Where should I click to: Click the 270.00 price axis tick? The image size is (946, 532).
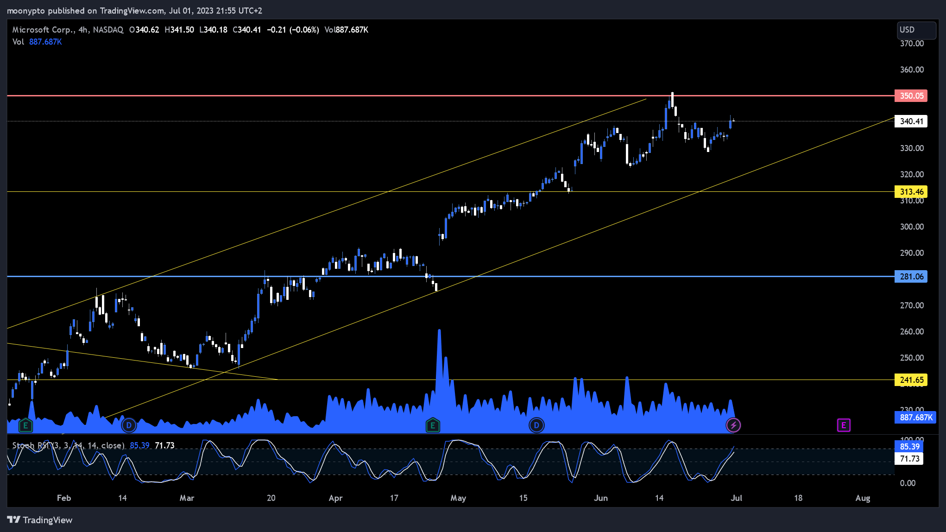click(912, 305)
